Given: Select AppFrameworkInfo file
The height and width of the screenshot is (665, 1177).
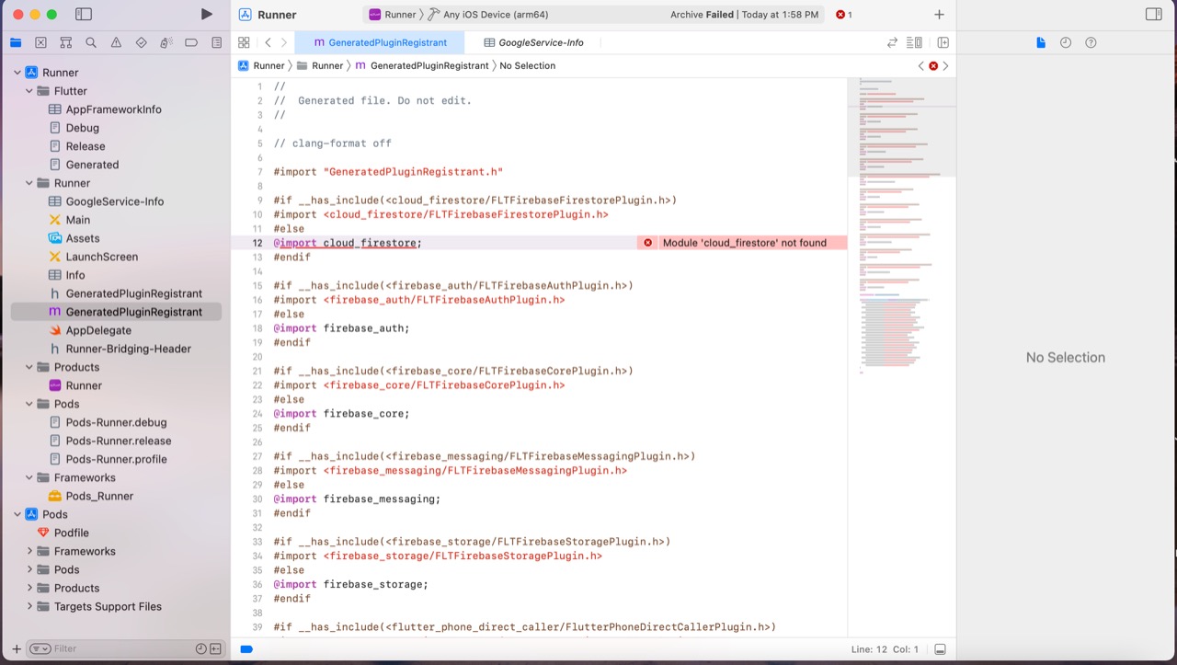Looking at the screenshot, I should [x=113, y=109].
